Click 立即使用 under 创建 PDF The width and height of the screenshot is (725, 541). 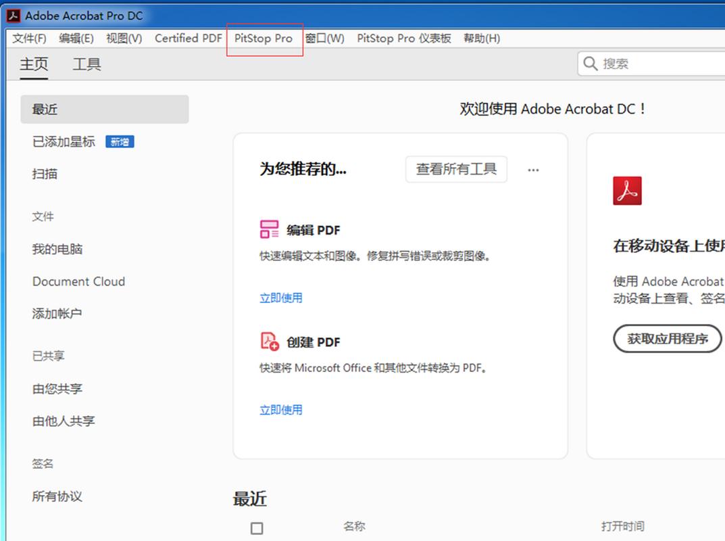281,410
